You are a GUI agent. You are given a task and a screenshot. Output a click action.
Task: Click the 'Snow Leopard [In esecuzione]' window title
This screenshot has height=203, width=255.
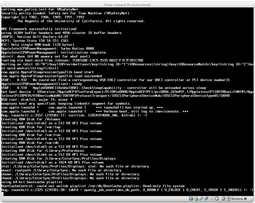click(x=127, y=5)
